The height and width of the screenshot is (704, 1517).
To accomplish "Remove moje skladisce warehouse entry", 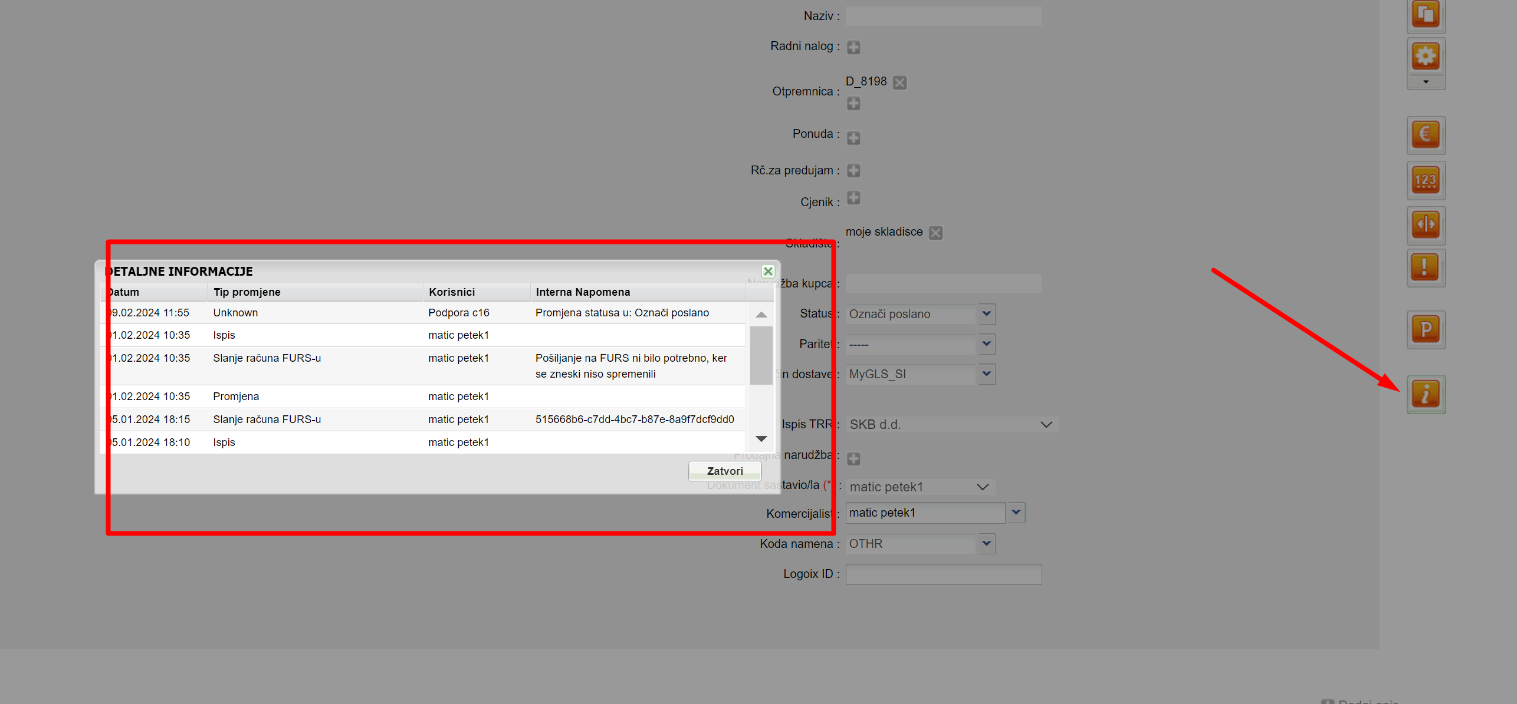I will 935,233.
